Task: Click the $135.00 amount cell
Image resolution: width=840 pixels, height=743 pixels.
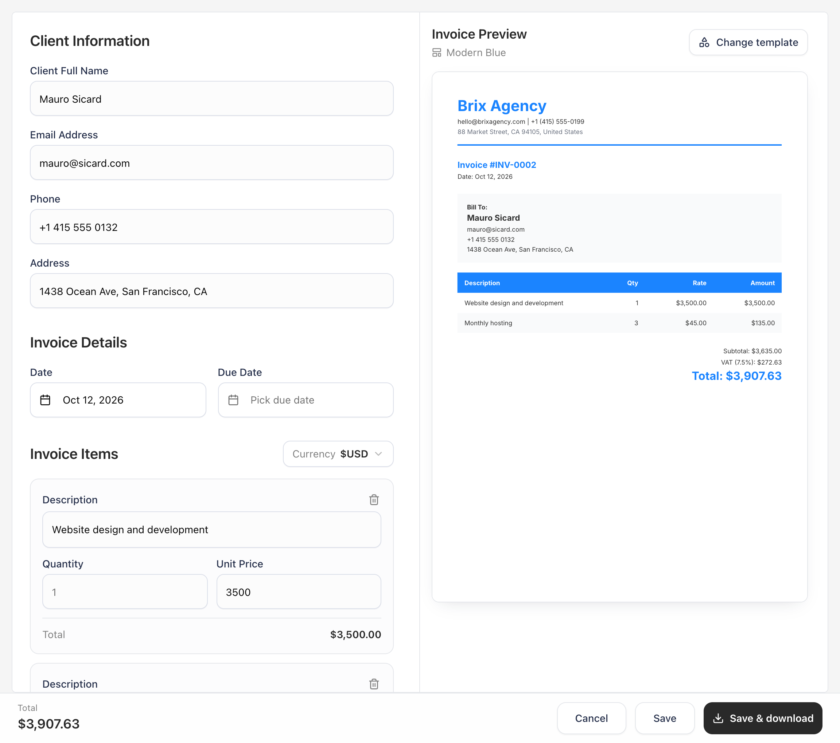Action: [763, 323]
